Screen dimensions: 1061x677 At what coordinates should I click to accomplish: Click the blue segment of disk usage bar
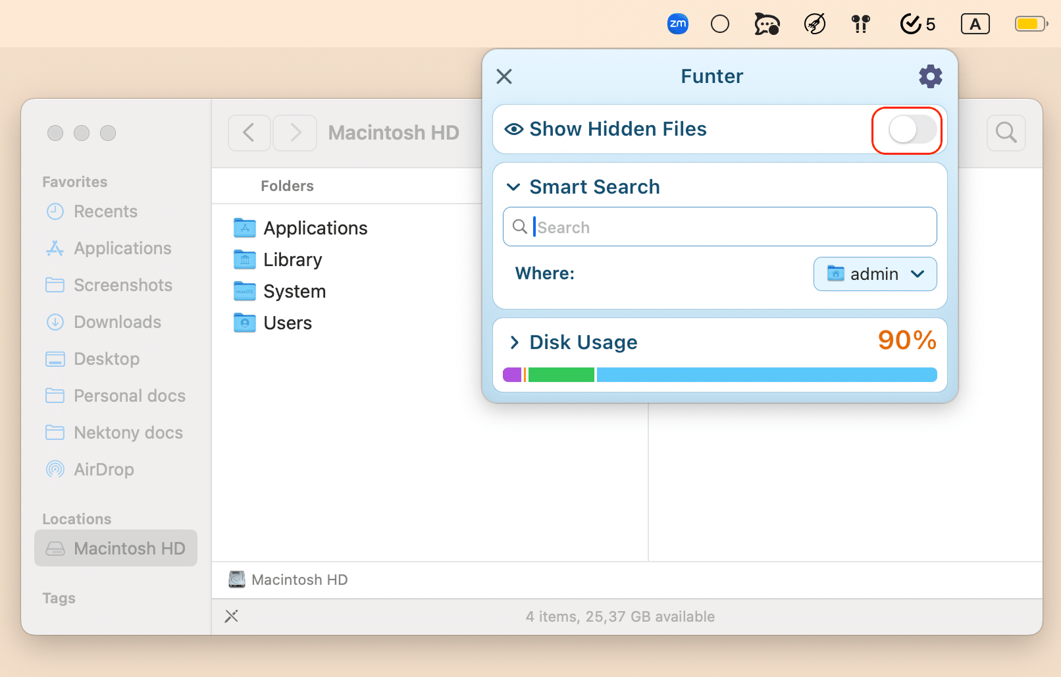click(767, 375)
